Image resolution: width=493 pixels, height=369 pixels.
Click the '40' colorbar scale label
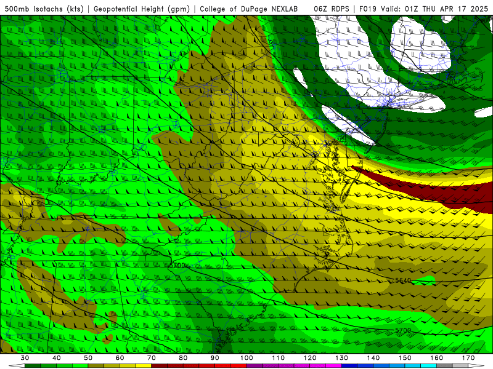click(x=57, y=358)
